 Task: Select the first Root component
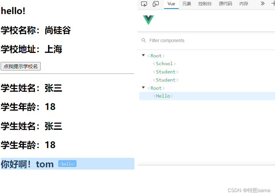[156, 55]
